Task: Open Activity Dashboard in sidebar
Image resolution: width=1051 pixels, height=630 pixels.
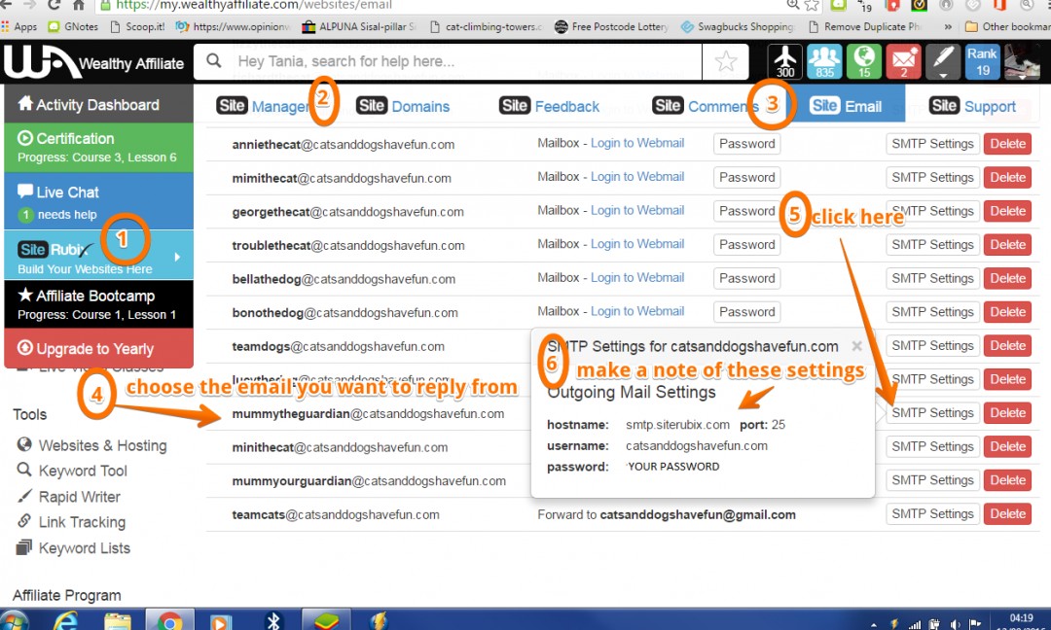Action: coord(98,104)
